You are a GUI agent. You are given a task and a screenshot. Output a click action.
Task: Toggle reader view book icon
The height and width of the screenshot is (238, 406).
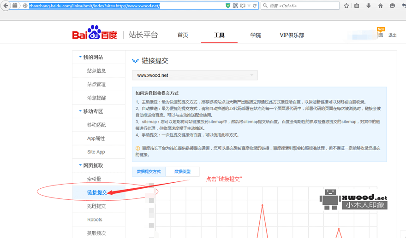point(242,6)
